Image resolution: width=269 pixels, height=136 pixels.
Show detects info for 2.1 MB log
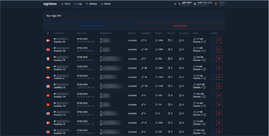205,51
